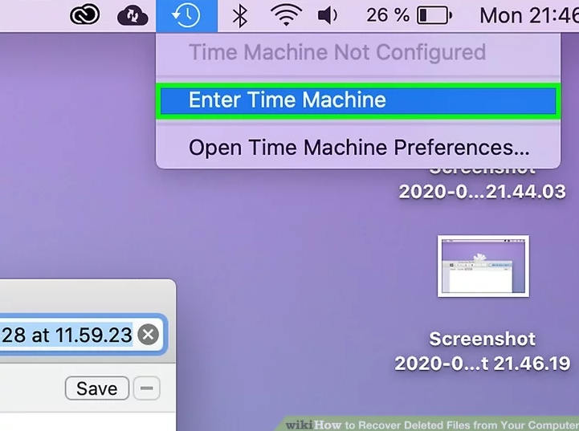Open the Bluetooth status menu

240,16
